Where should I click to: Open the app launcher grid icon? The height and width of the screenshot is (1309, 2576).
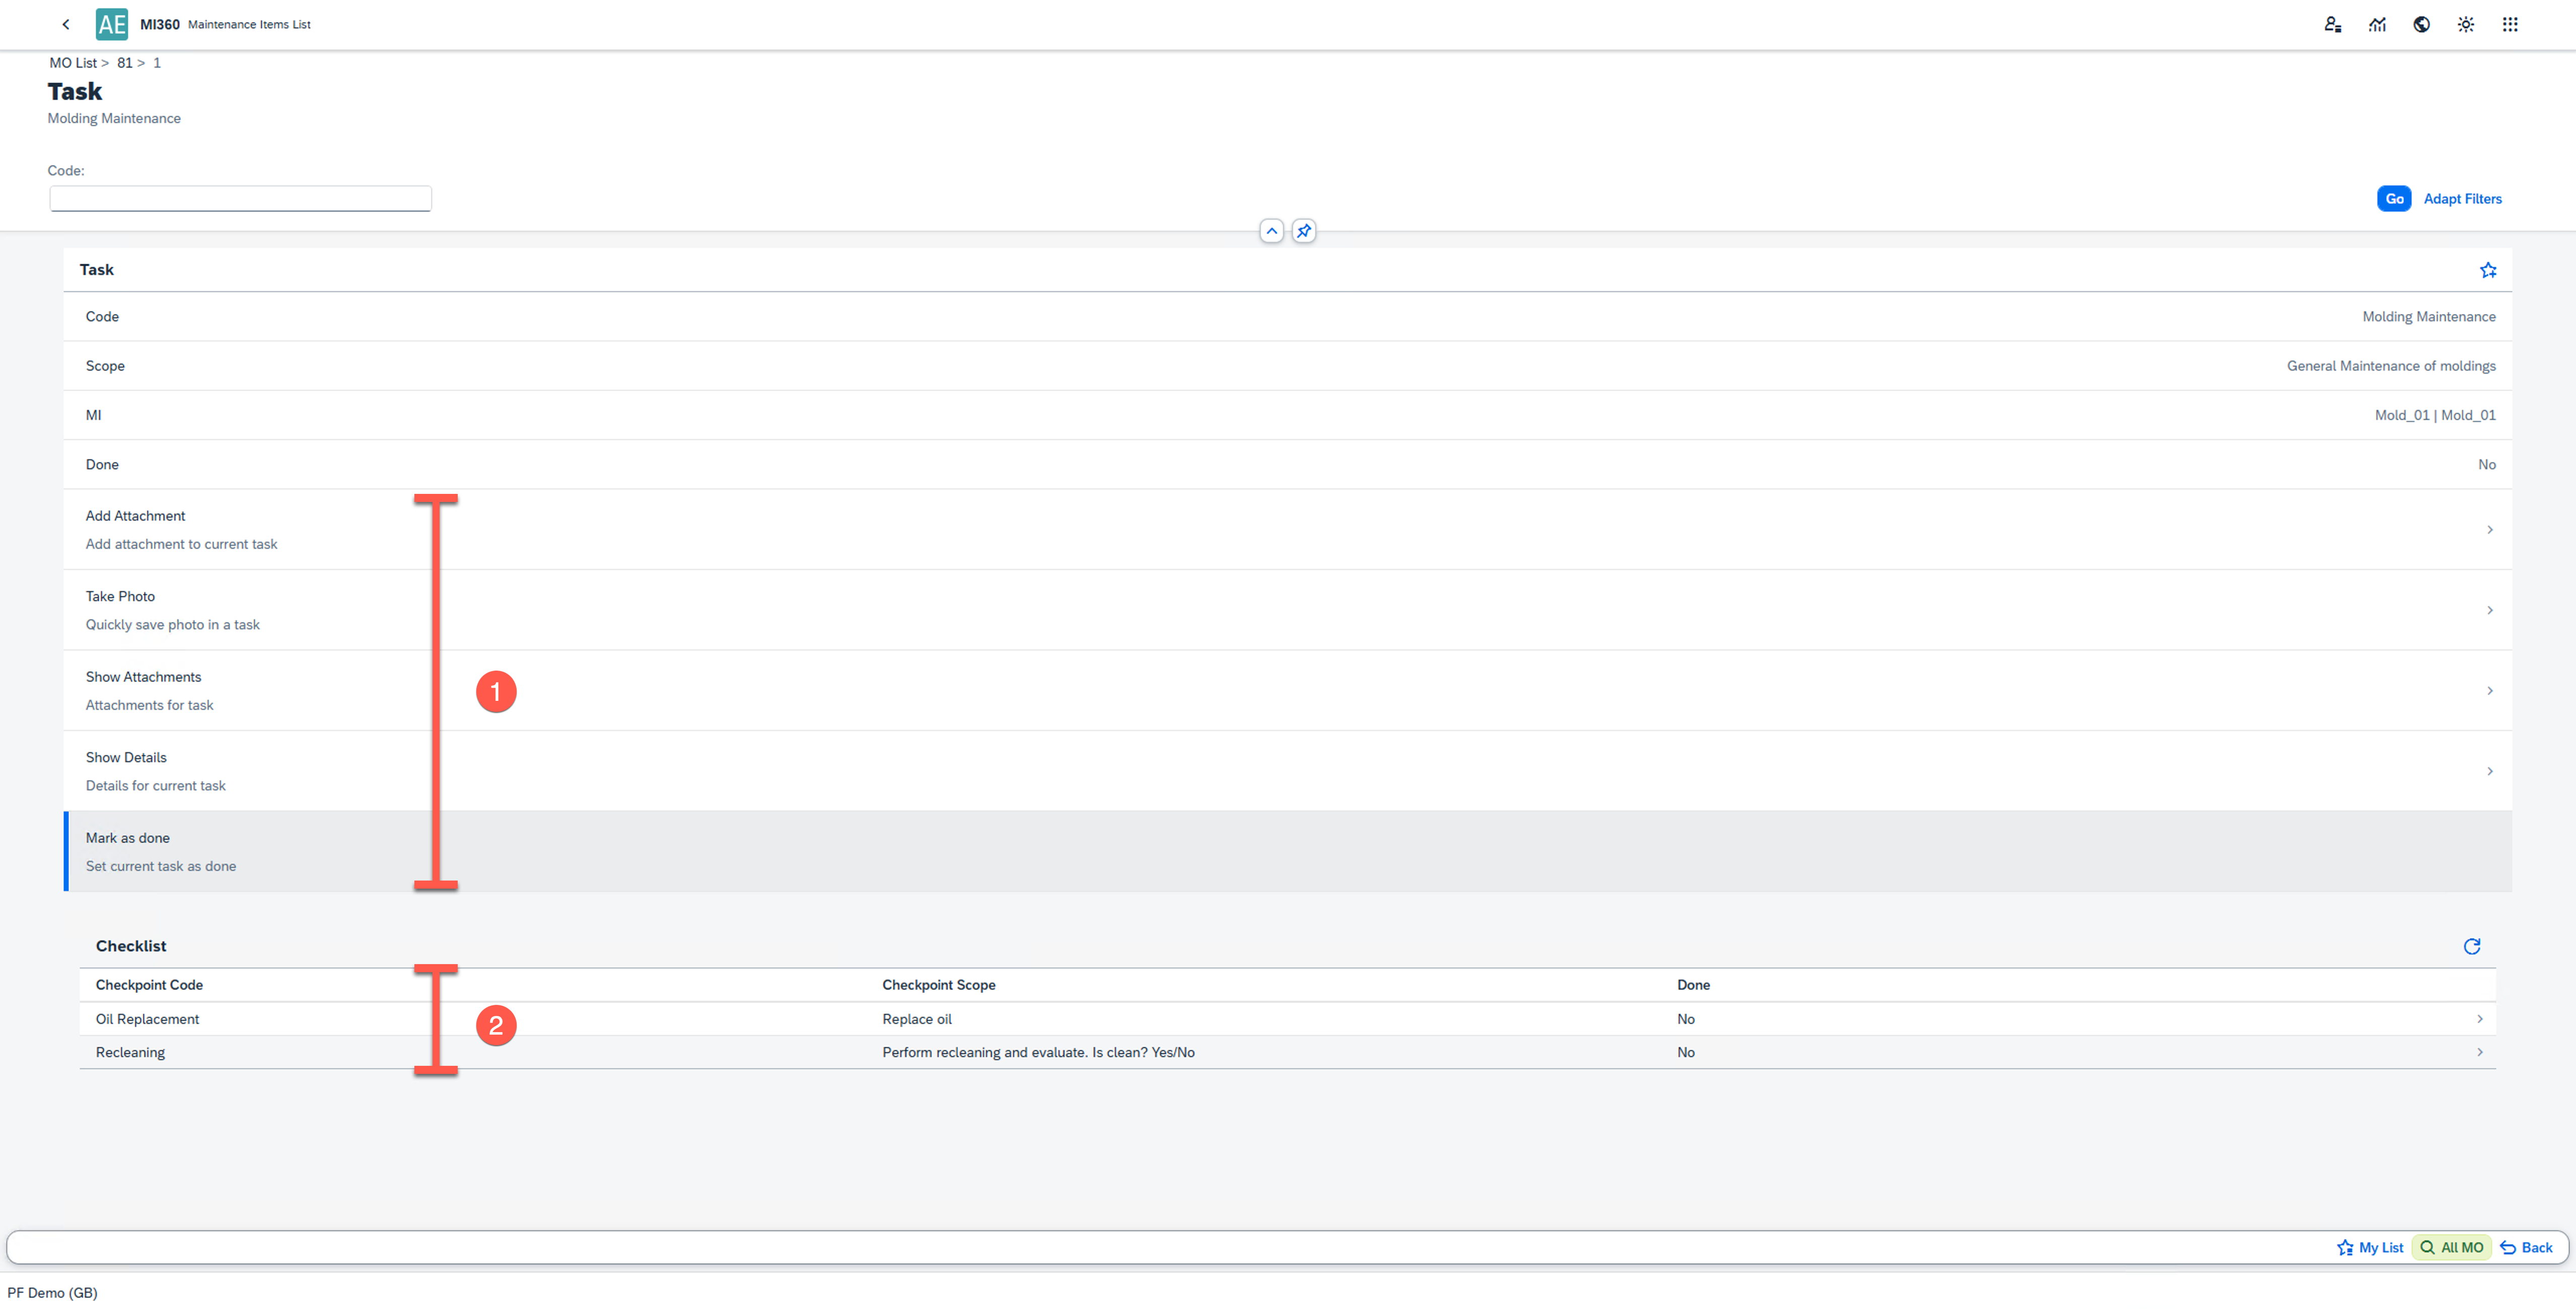(x=2510, y=24)
